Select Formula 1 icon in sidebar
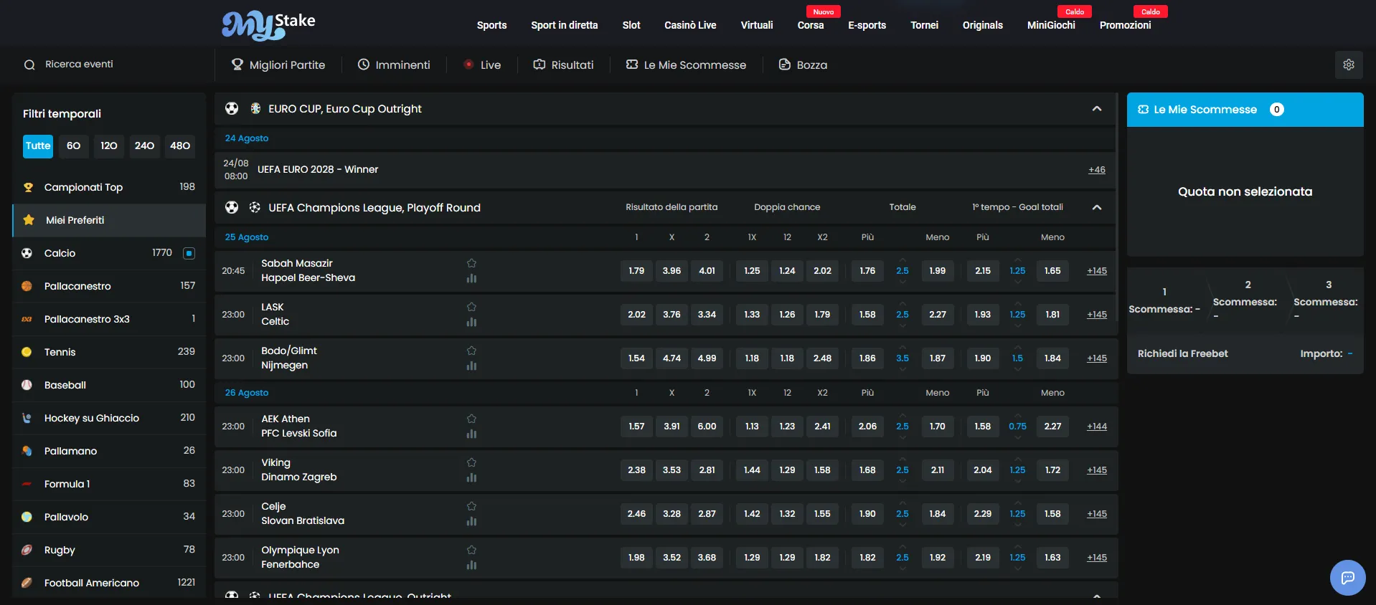Screen dimensions: 1376x605 pyautogui.click(x=27, y=484)
